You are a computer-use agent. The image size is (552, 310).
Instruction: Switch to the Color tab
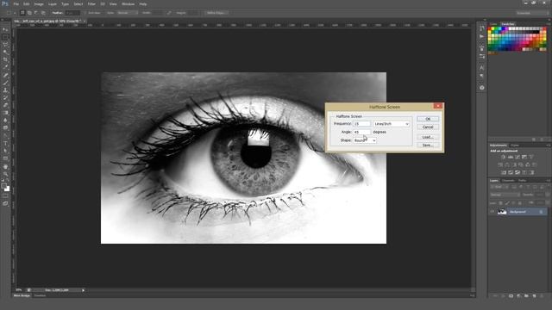click(493, 24)
